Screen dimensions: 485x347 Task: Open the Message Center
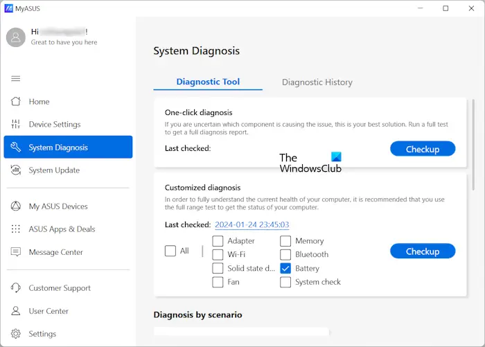coord(68,251)
